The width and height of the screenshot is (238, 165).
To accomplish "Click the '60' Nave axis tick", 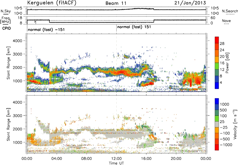I will 213,18.
